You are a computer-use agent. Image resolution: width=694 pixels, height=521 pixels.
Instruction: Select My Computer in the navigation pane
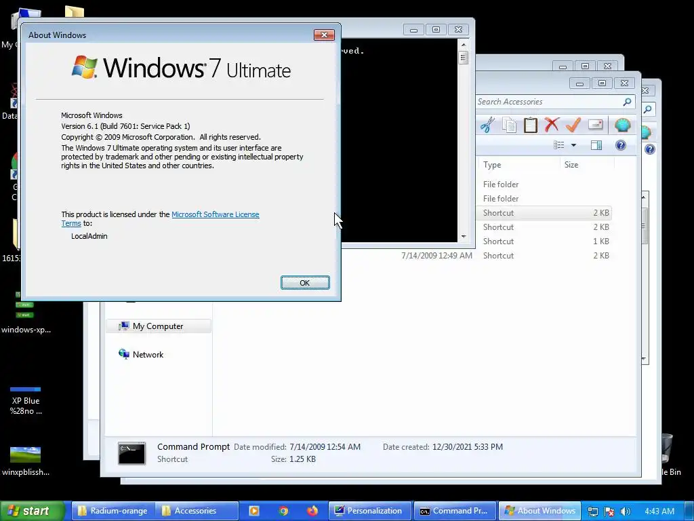tap(159, 326)
